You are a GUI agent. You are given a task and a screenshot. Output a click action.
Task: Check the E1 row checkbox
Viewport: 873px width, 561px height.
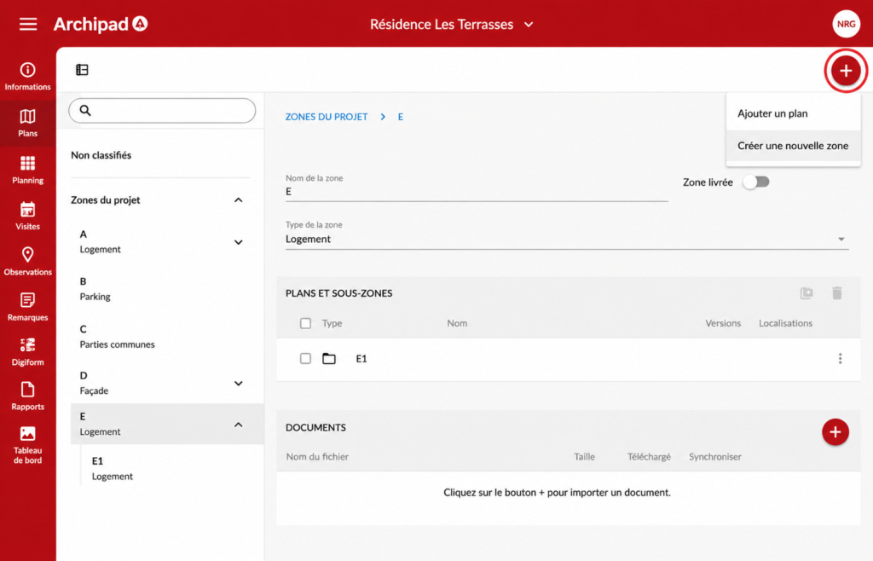(x=306, y=358)
